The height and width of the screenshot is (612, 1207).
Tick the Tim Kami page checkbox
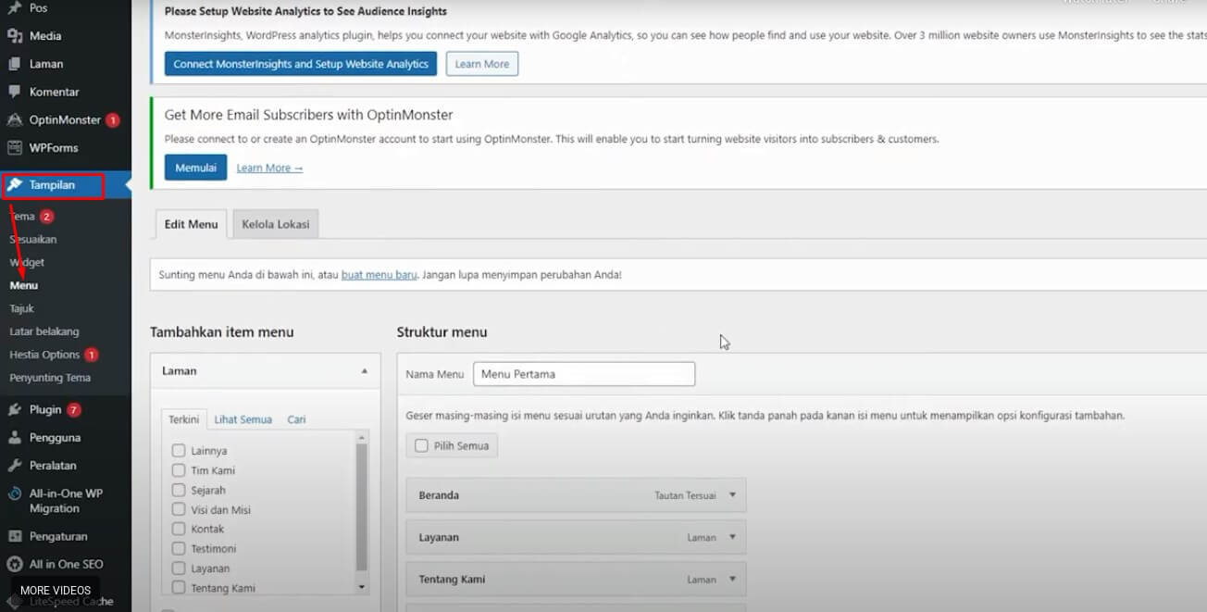pyautogui.click(x=179, y=470)
